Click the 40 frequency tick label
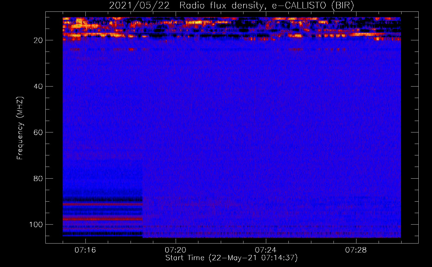 38,87
